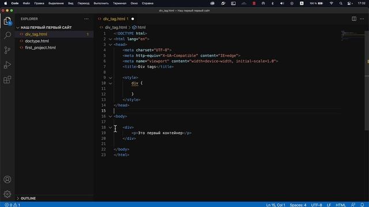Viewport: 369px width, 207px height.
Task: Open the Выделение menu
Action: tap(56, 3)
